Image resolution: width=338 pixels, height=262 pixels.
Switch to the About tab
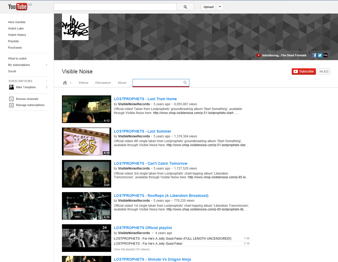click(x=122, y=83)
